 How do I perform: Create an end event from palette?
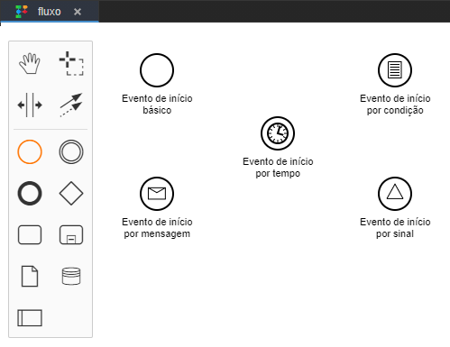point(30,193)
